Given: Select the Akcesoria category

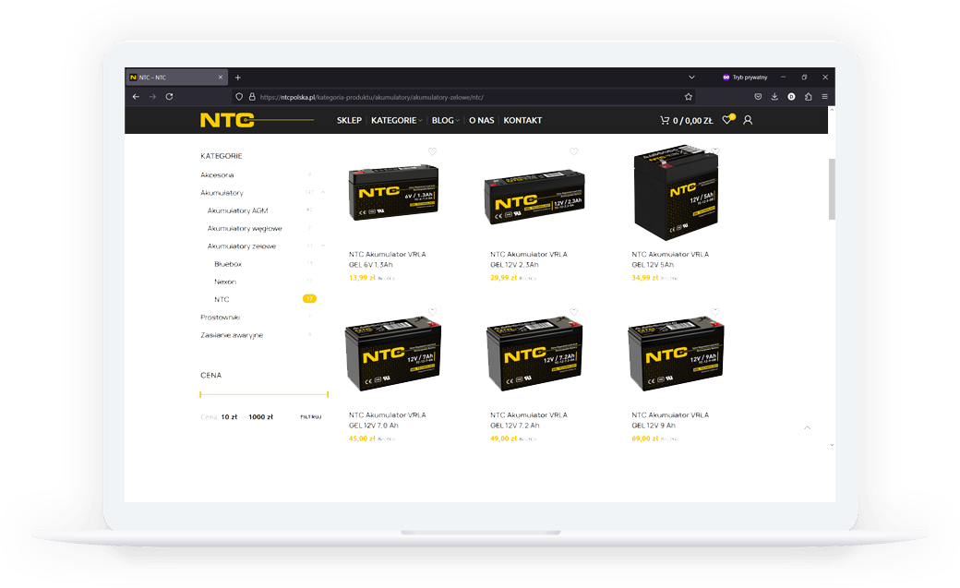Looking at the screenshot, I should click(x=217, y=175).
